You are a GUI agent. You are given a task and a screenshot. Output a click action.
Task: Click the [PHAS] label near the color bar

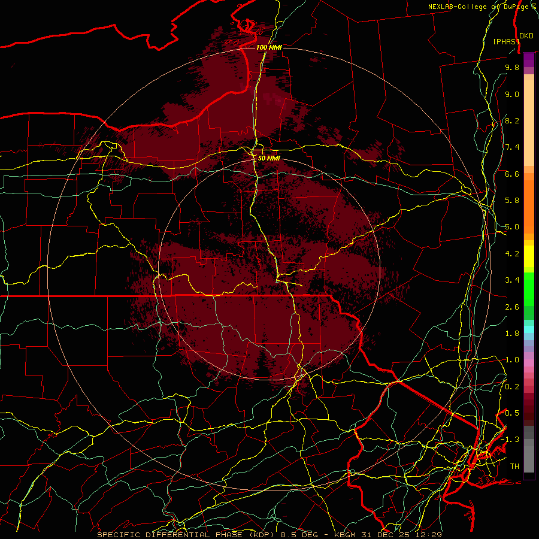506,41
